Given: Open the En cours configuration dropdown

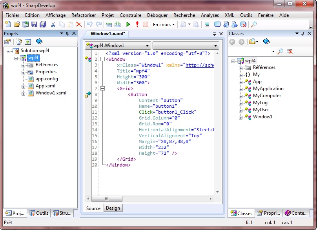Looking at the screenshot, I should pyautogui.click(x=164, y=25).
